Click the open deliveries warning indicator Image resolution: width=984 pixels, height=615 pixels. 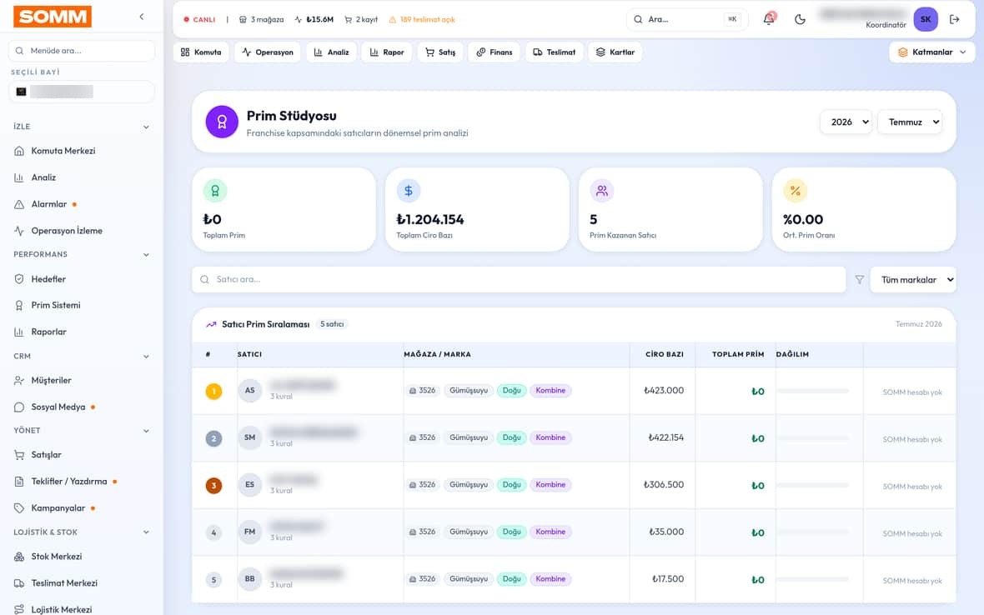422,19
